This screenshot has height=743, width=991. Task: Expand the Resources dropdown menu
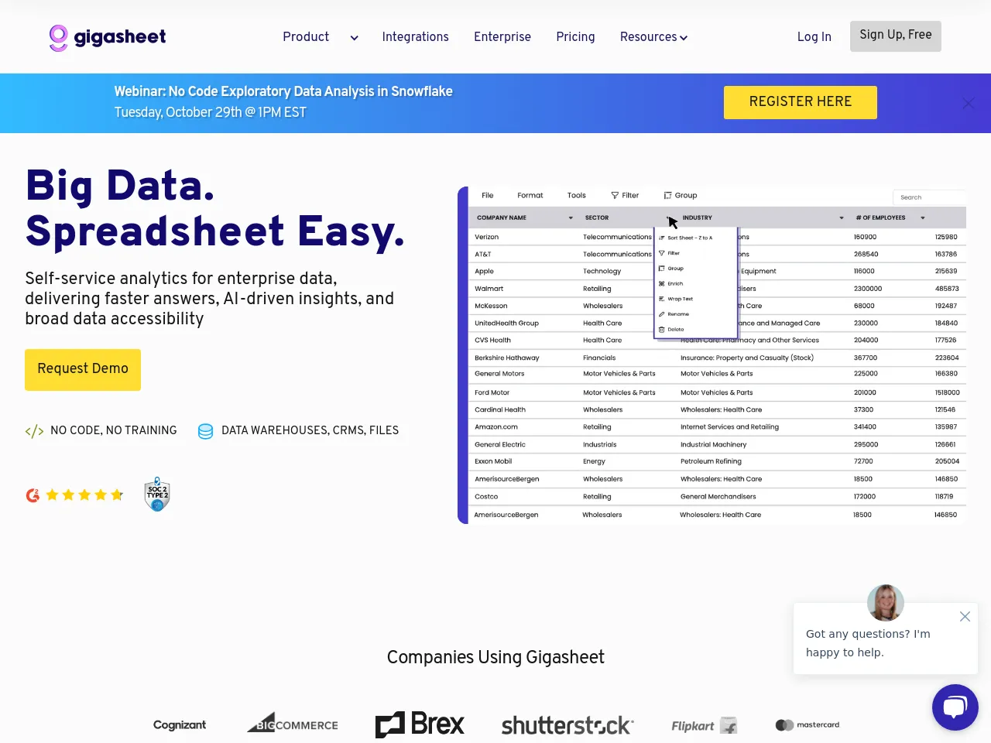click(x=653, y=37)
